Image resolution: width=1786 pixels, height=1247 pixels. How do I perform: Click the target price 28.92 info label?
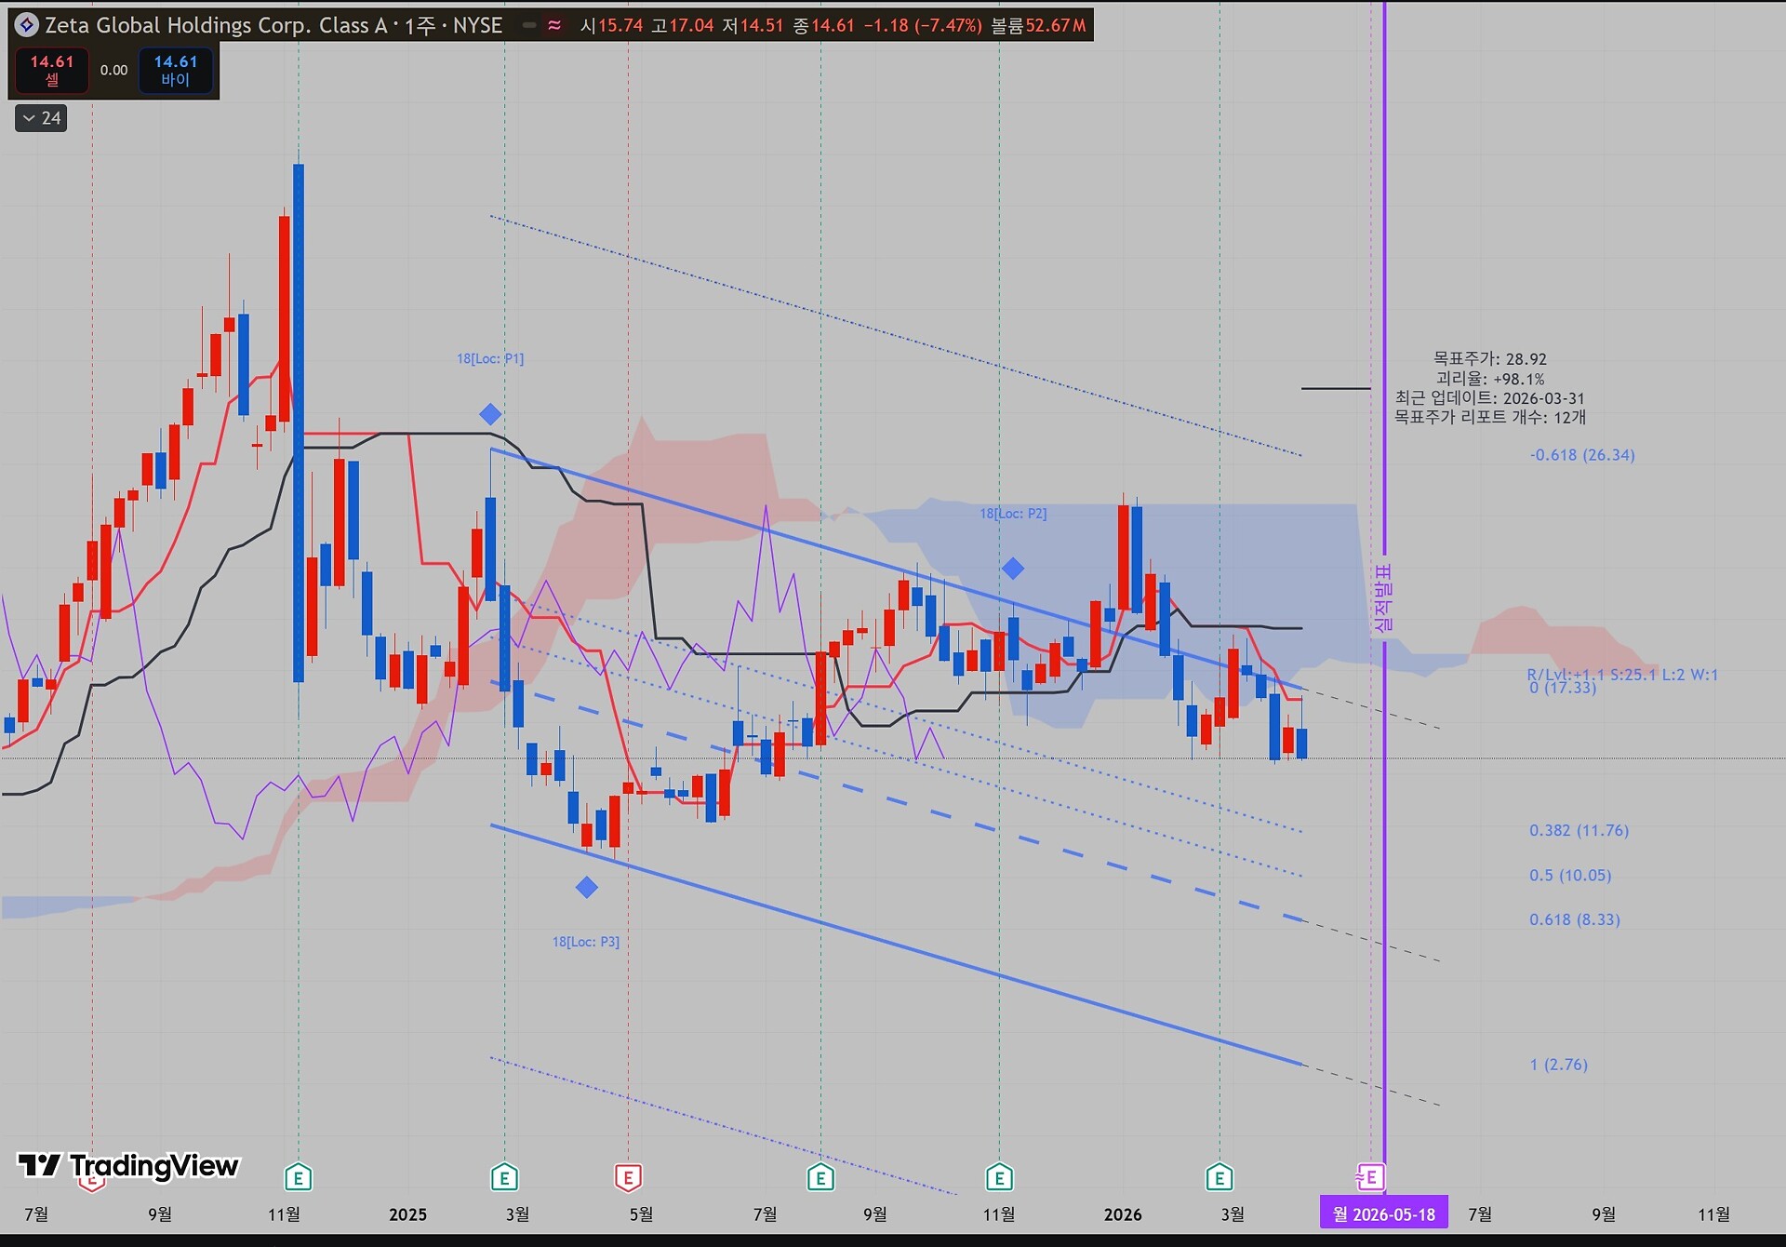coord(1489,358)
